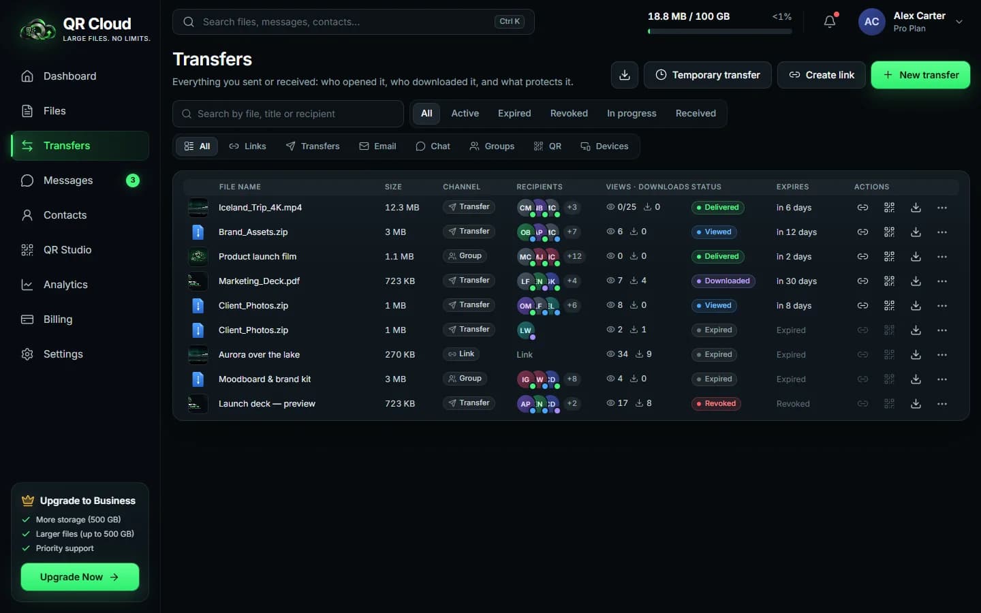981x613 pixels.
Task: Go to Messages section
Action: point(80,180)
